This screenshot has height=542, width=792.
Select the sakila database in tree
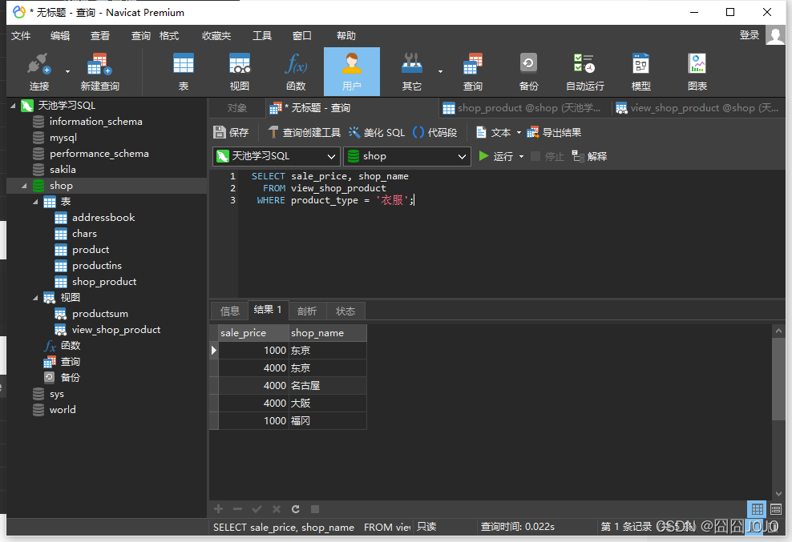[63, 170]
